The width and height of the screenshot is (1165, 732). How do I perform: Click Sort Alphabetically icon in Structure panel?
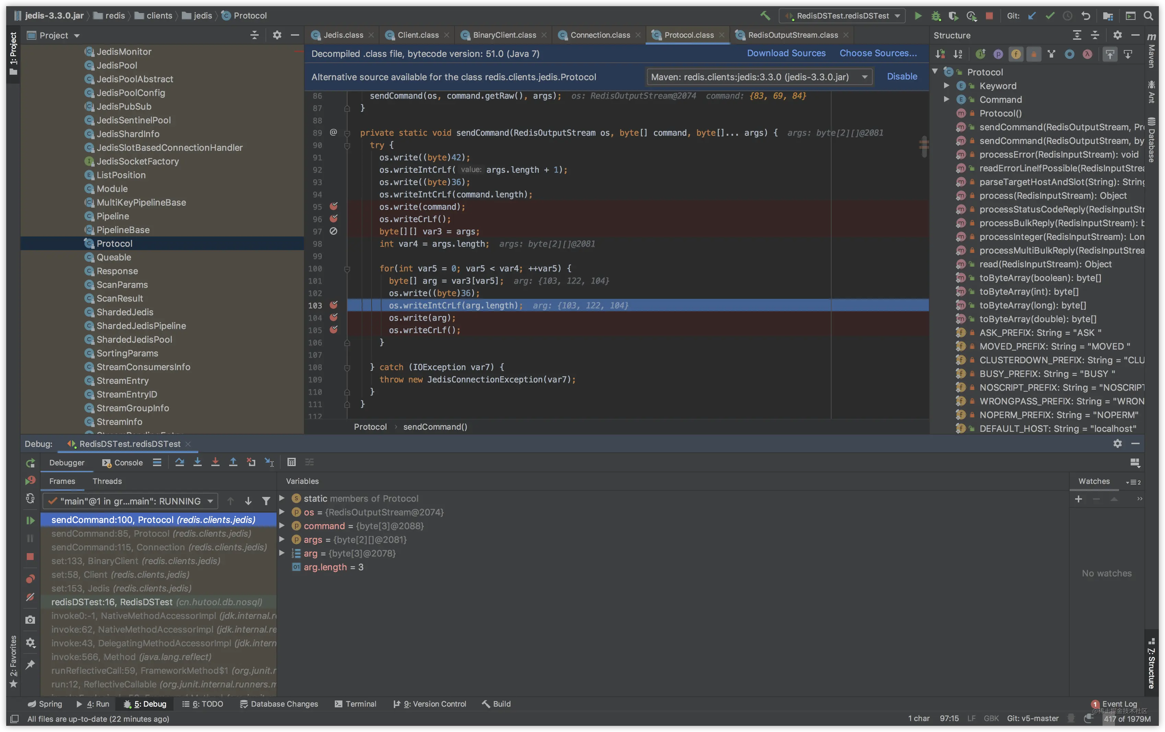(x=958, y=54)
